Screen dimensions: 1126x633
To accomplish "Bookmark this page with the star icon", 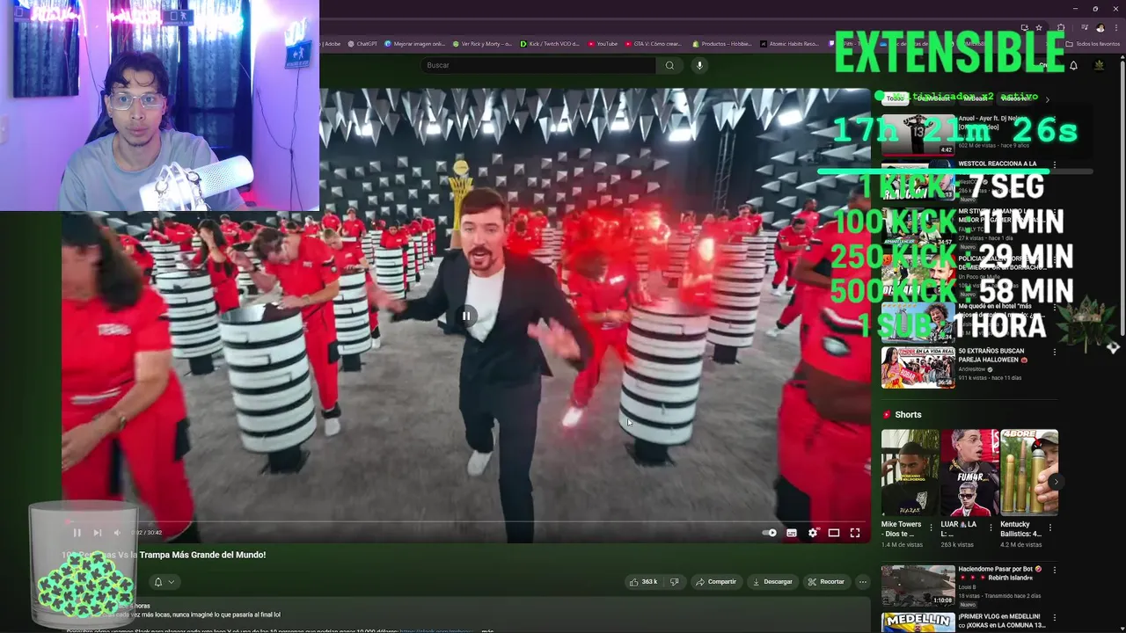I will tap(1039, 27).
